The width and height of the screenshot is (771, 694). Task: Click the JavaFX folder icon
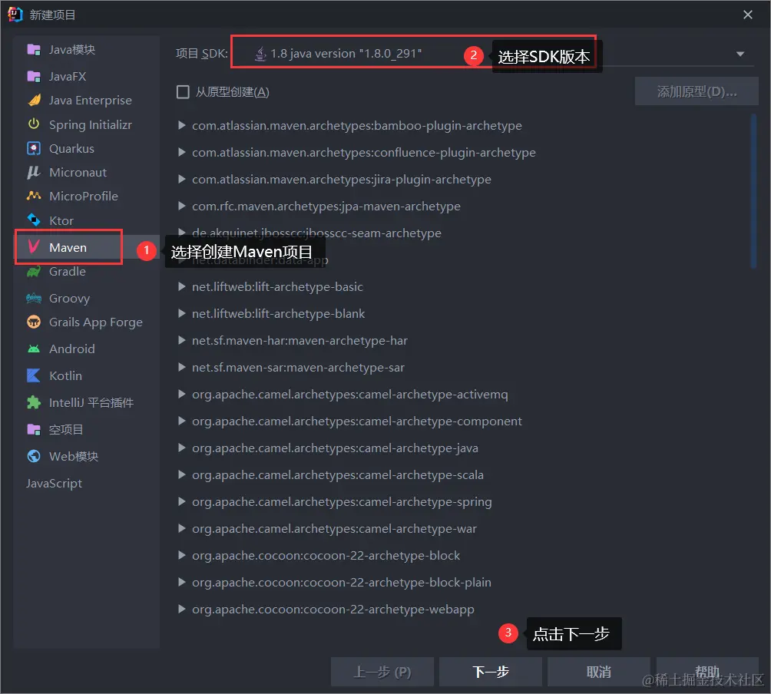tap(34, 77)
